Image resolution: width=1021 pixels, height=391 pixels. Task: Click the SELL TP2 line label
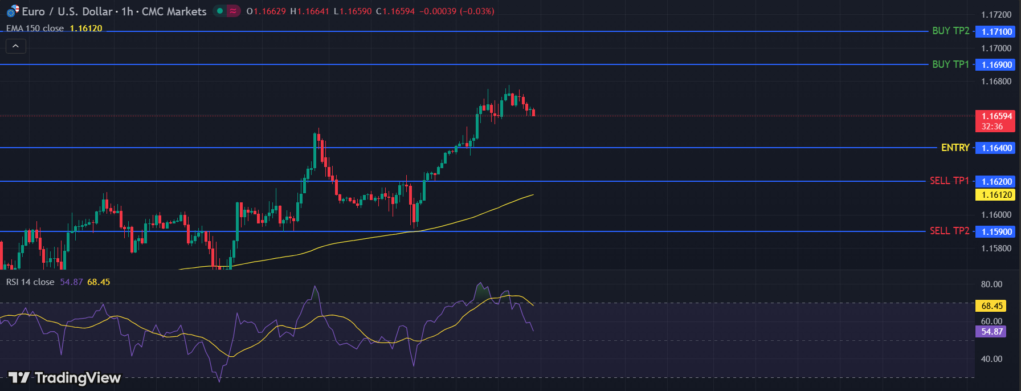[x=949, y=231]
